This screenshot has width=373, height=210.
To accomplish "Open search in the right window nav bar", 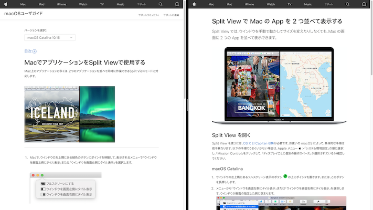I will [347, 4].
